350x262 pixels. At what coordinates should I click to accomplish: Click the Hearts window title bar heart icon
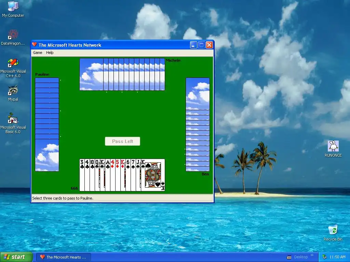(34, 45)
